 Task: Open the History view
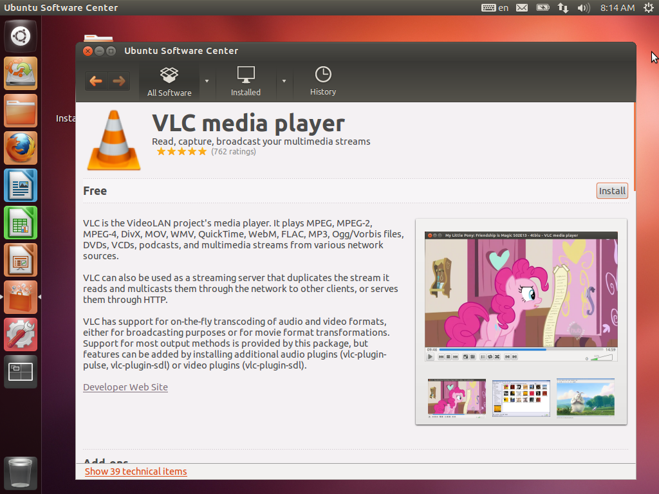[323, 82]
